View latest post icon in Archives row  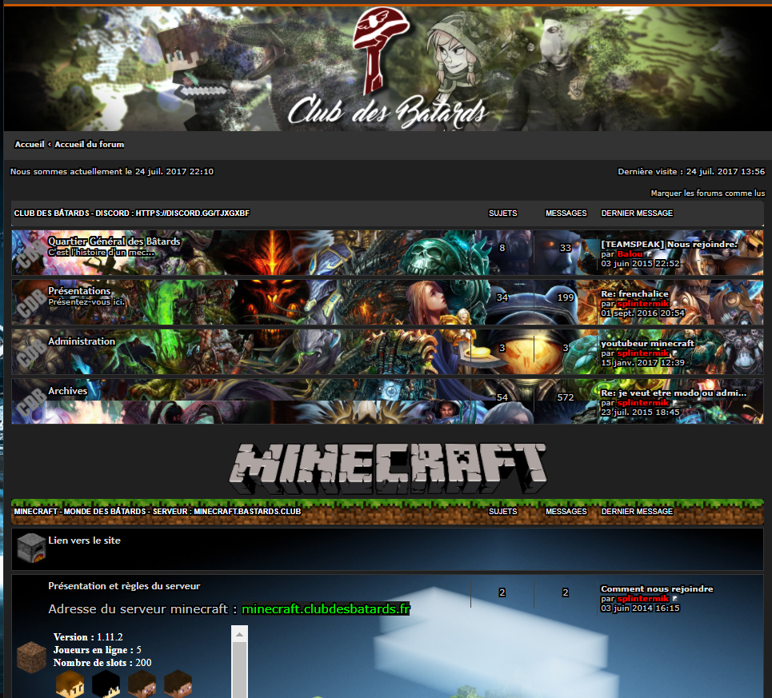pyautogui.click(x=674, y=403)
